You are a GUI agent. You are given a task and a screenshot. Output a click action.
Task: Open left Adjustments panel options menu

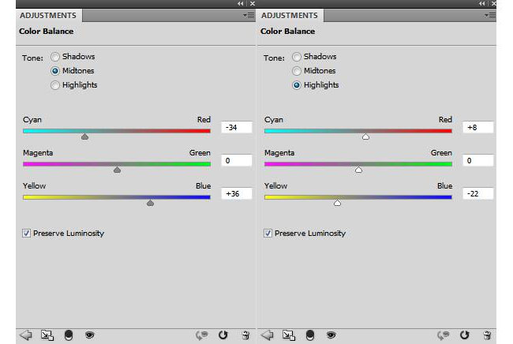pyautogui.click(x=249, y=15)
